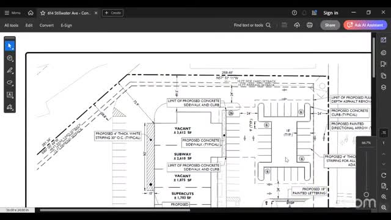
Task: Click the Sign in link
Action: click(x=331, y=13)
